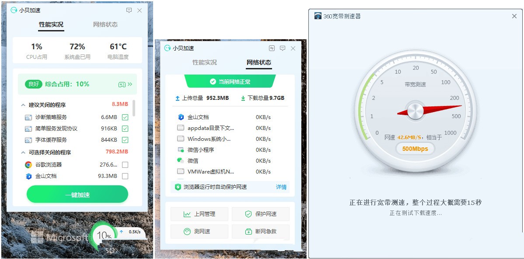The image size is (524, 259).
Task: Switch to 网络状态 tab in the performance window
Action: click(x=105, y=24)
